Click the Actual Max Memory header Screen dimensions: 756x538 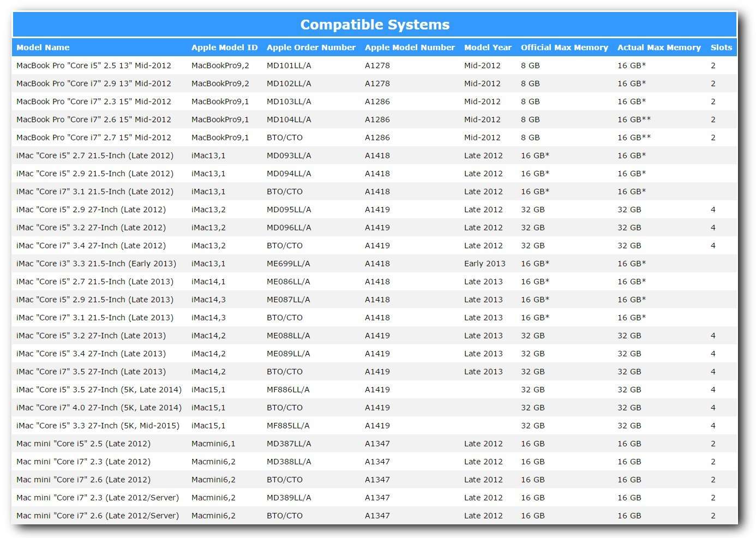click(659, 47)
